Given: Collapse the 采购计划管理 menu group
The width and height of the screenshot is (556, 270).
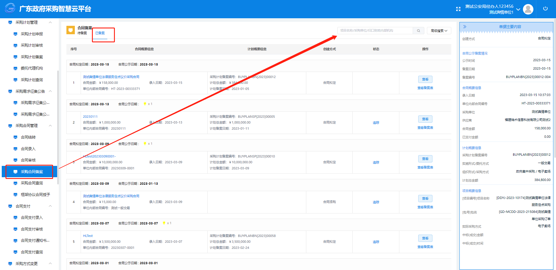Looking at the screenshot, I should 50,22.
